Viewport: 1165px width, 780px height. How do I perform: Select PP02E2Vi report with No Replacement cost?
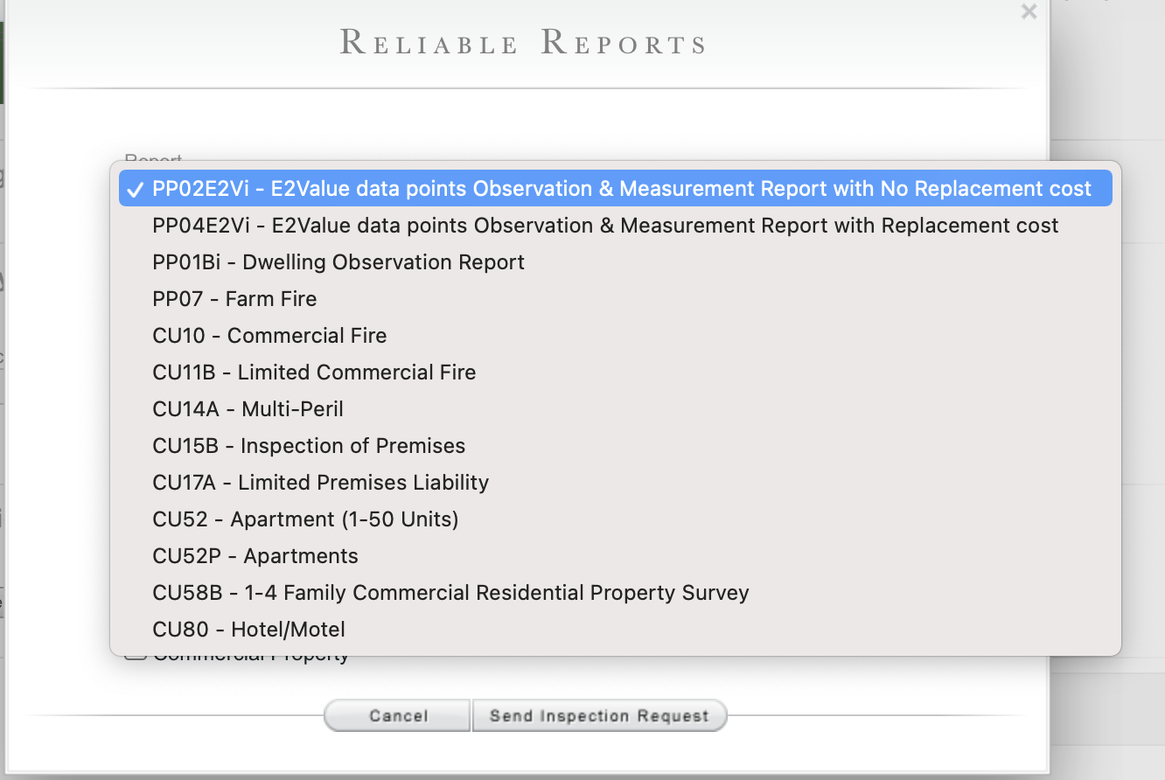(615, 189)
